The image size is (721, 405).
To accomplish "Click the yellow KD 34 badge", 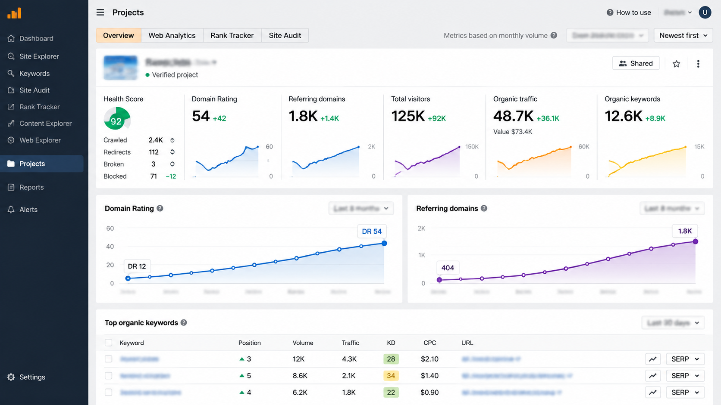I will pyautogui.click(x=391, y=376).
